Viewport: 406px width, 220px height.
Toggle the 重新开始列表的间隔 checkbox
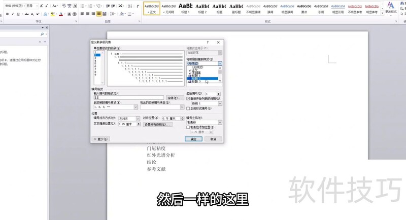[x=189, y=98]
